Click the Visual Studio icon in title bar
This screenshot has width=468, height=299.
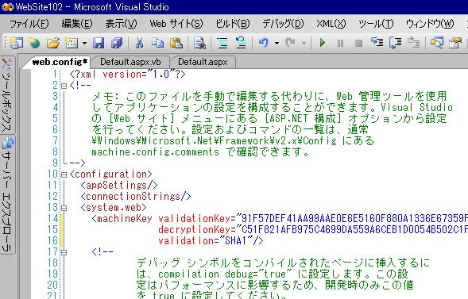pyautogui.click(x=7, y=7)
